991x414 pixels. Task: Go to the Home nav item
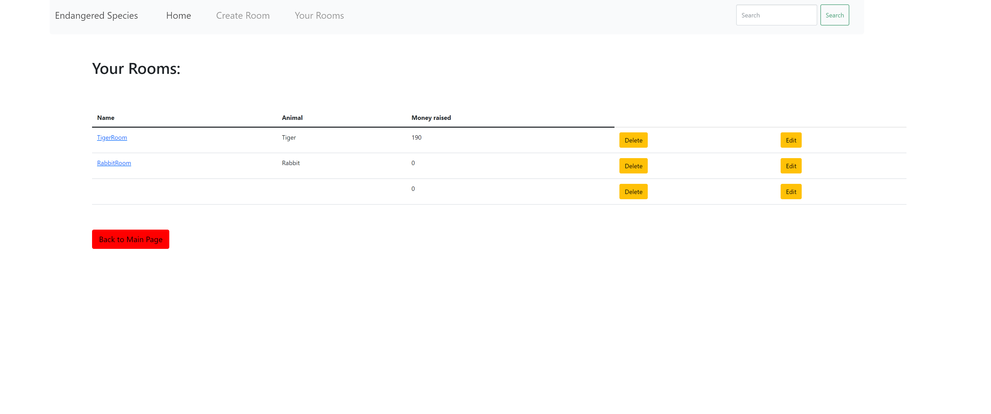click(178, 15)
